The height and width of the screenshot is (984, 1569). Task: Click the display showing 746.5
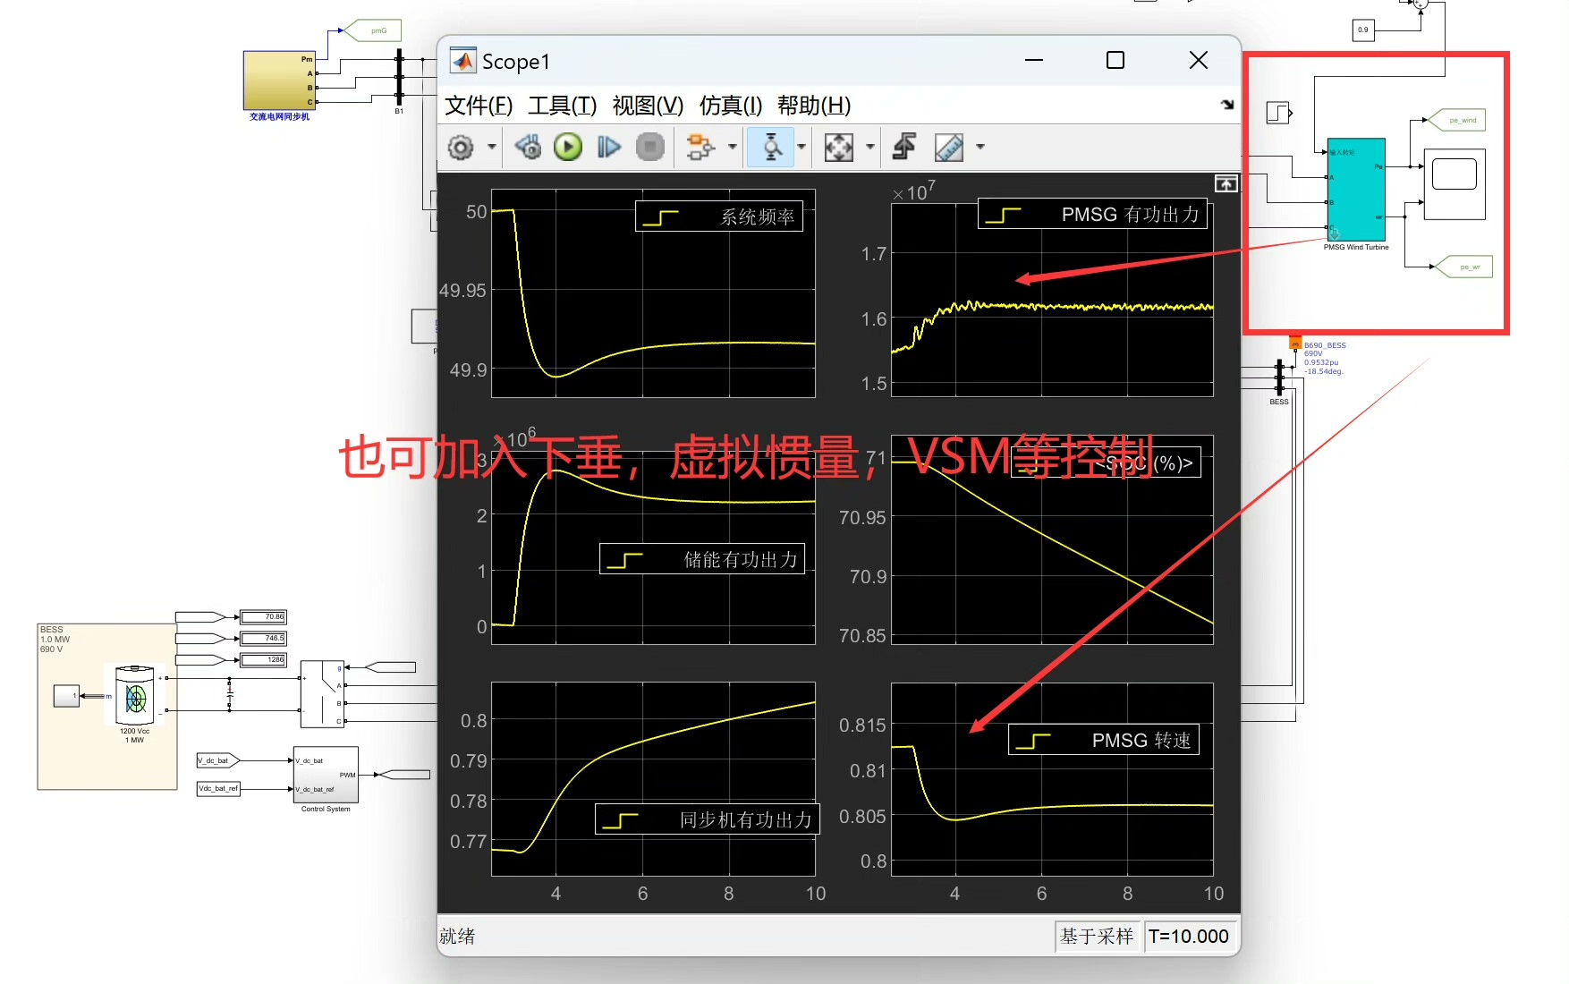coord(264,638)
